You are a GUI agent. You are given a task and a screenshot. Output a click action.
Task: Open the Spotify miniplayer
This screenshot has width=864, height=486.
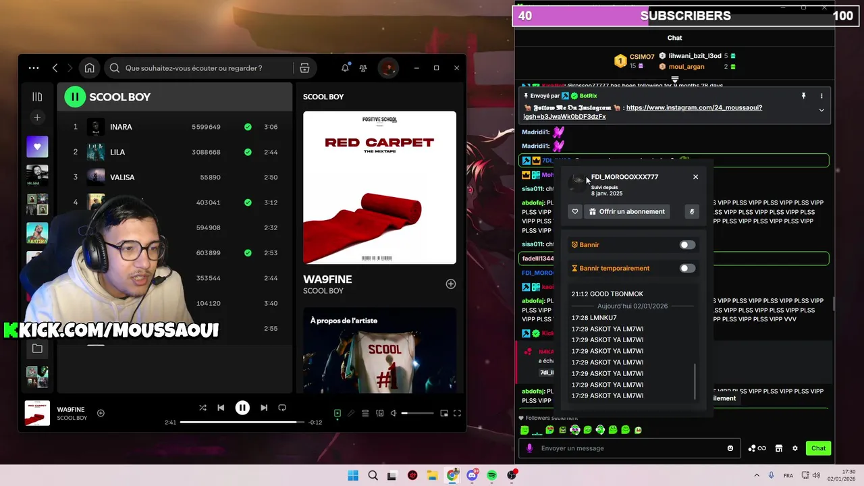click(444, 413)
